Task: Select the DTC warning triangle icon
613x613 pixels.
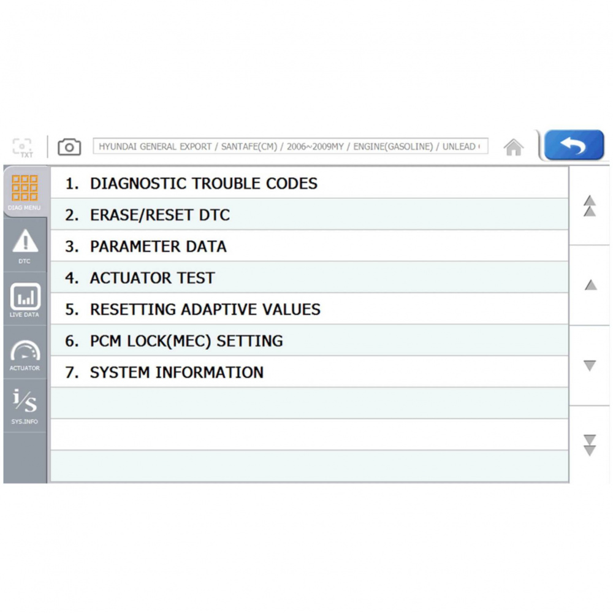Action: pyautogui.click(x=25, y=245)
